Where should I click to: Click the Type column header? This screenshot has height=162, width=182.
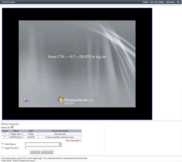pyautogui.click(x=31, y=131)
